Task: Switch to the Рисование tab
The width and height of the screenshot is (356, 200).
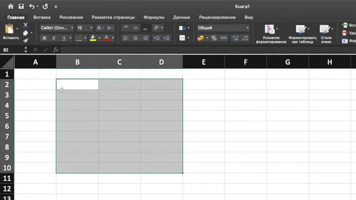Action: pos(71,17)
